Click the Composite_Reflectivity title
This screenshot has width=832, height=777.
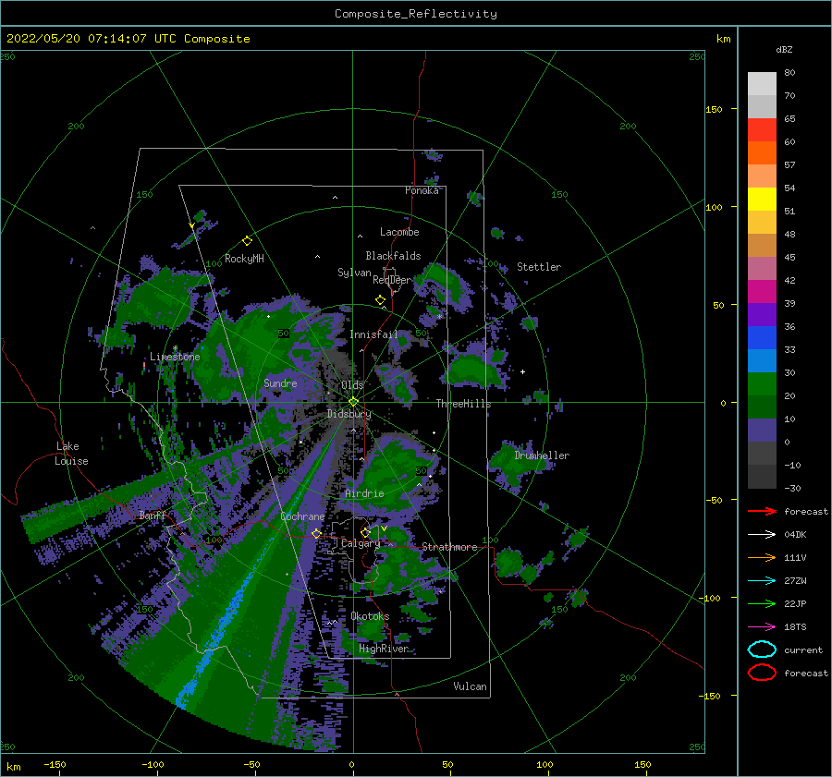point(416,14)
